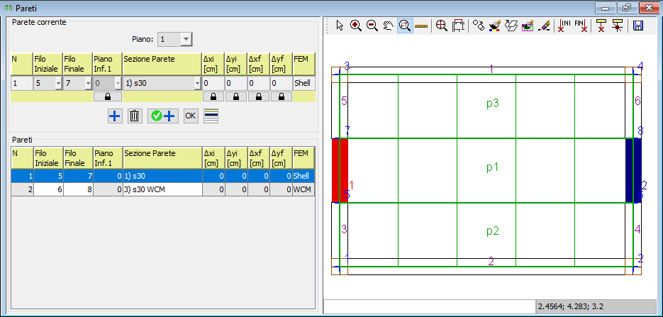Click the magenta framed image brush icon

528,26
